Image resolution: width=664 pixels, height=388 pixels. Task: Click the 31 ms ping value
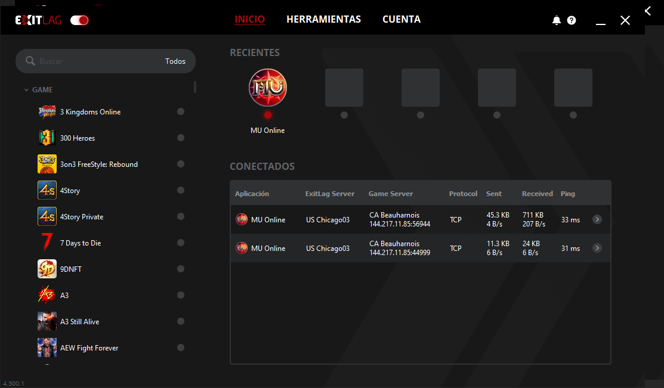(x=570, y=249)
